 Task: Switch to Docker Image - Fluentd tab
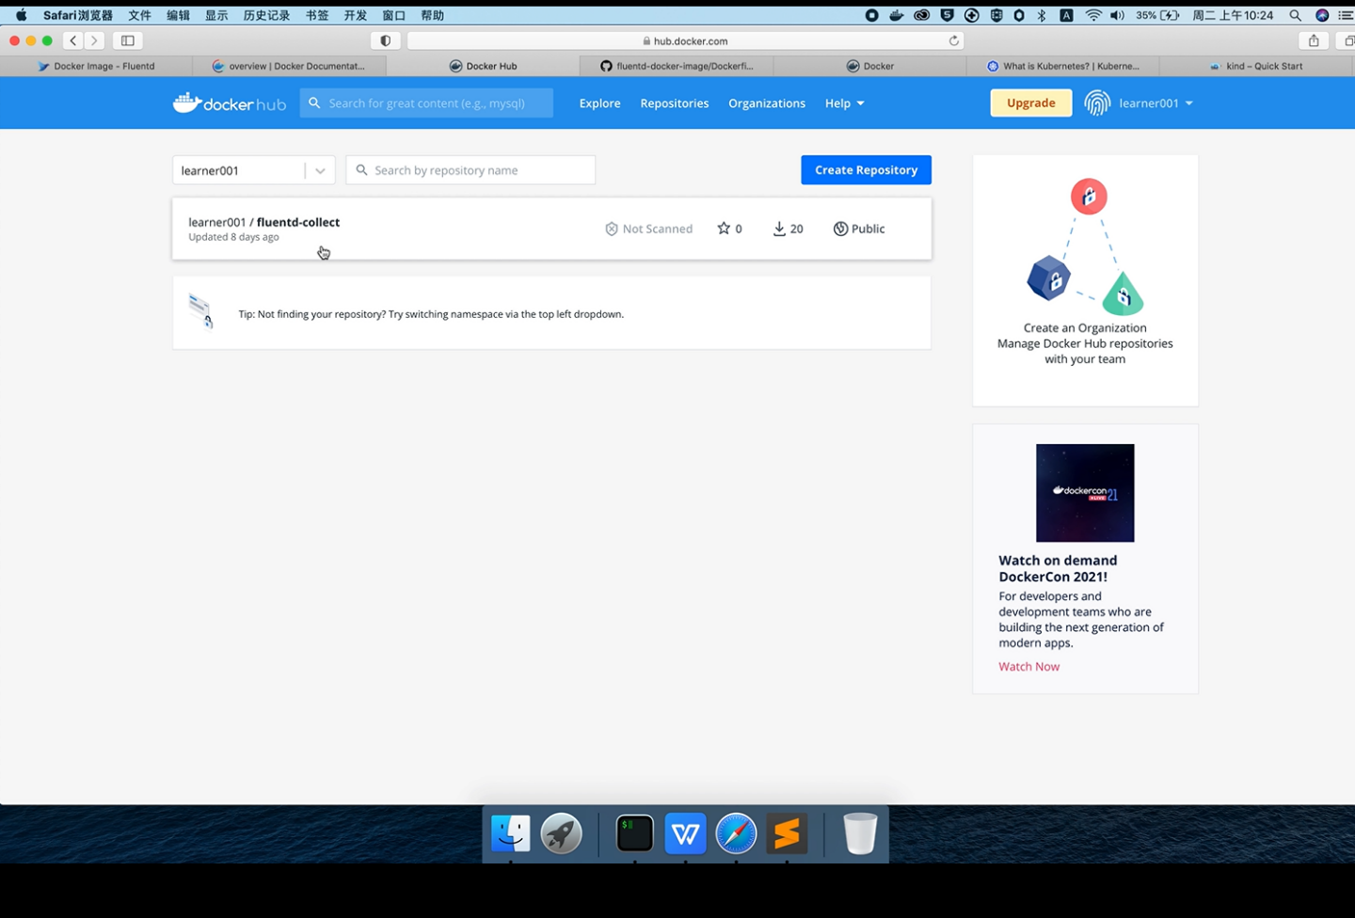point(96,66)
